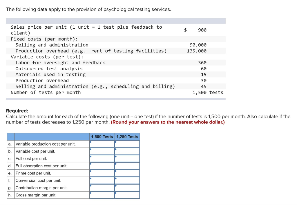
Task: Click the Full cost per unit 1,250 Tests field
Action: [x=127, y=158]
